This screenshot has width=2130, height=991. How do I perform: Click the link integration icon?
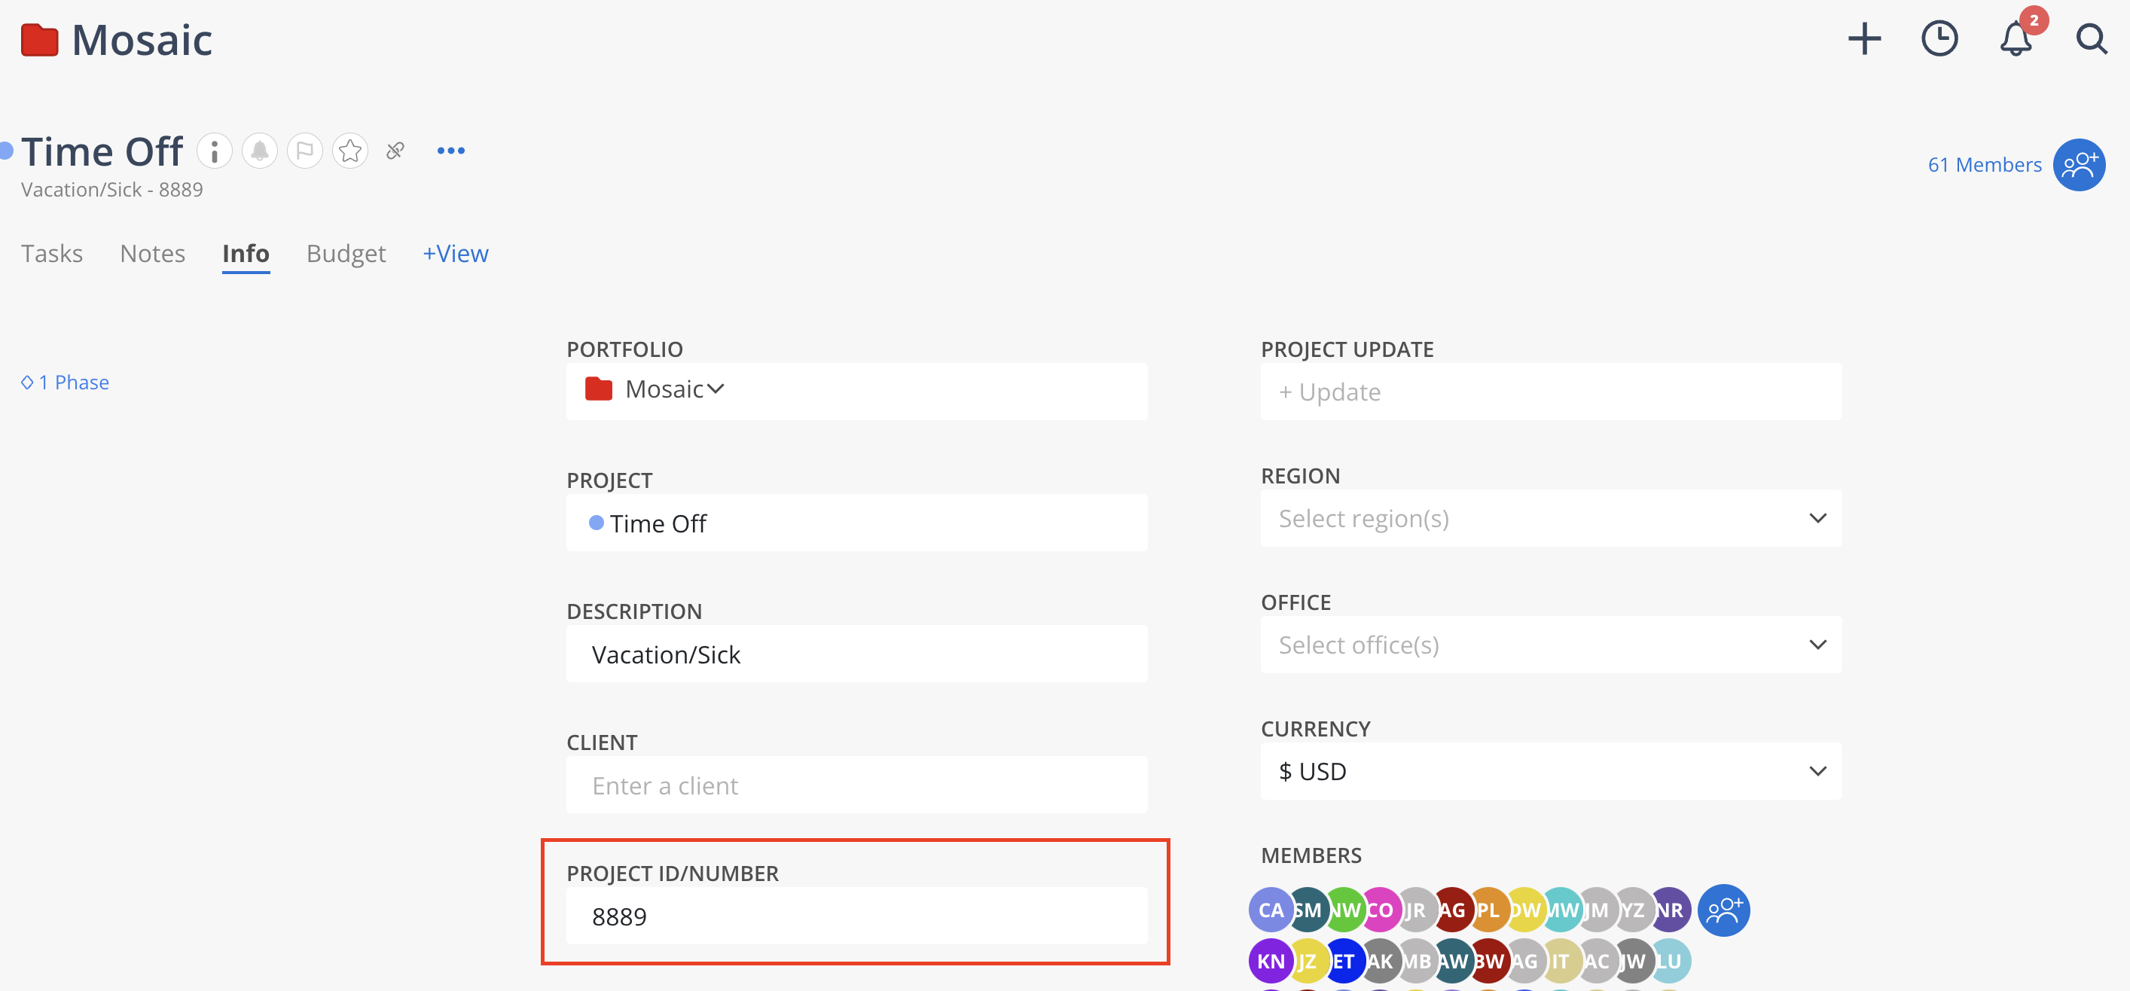pyautogui.click(x=395, y=151)
